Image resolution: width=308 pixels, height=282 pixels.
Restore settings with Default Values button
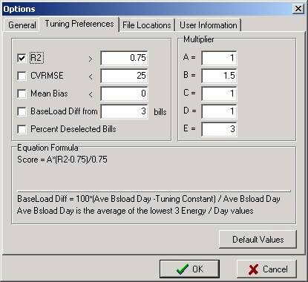[x=258, y=240]
